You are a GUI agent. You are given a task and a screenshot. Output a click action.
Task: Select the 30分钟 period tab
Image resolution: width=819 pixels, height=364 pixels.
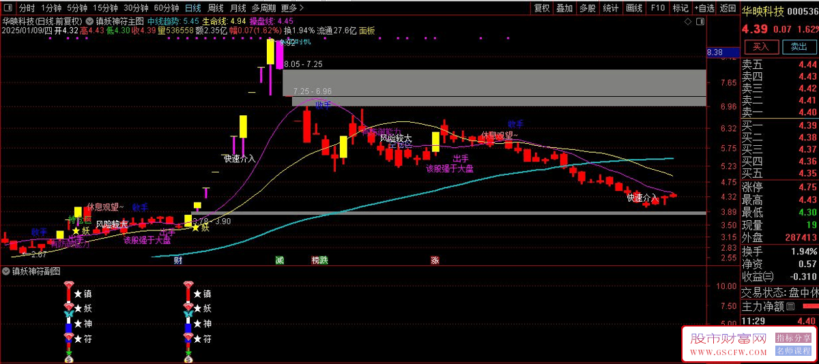pyautogui.click(x=136, y=8)
